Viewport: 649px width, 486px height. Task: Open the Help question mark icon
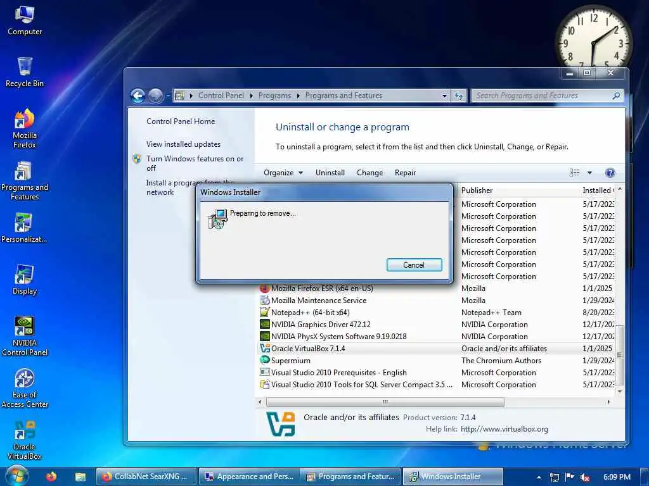(610, 173)
